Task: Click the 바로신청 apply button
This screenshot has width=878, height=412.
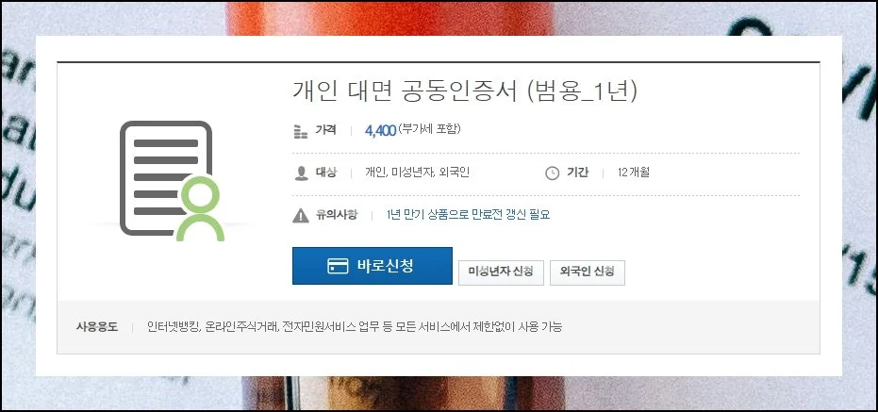Action: (x=372, y=266)
